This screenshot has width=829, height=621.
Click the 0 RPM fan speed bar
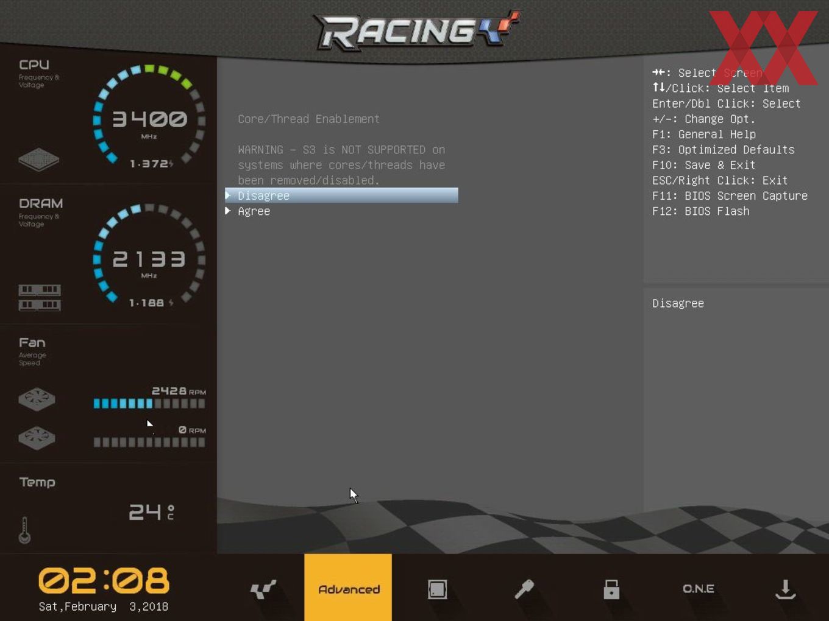(149, 442)
